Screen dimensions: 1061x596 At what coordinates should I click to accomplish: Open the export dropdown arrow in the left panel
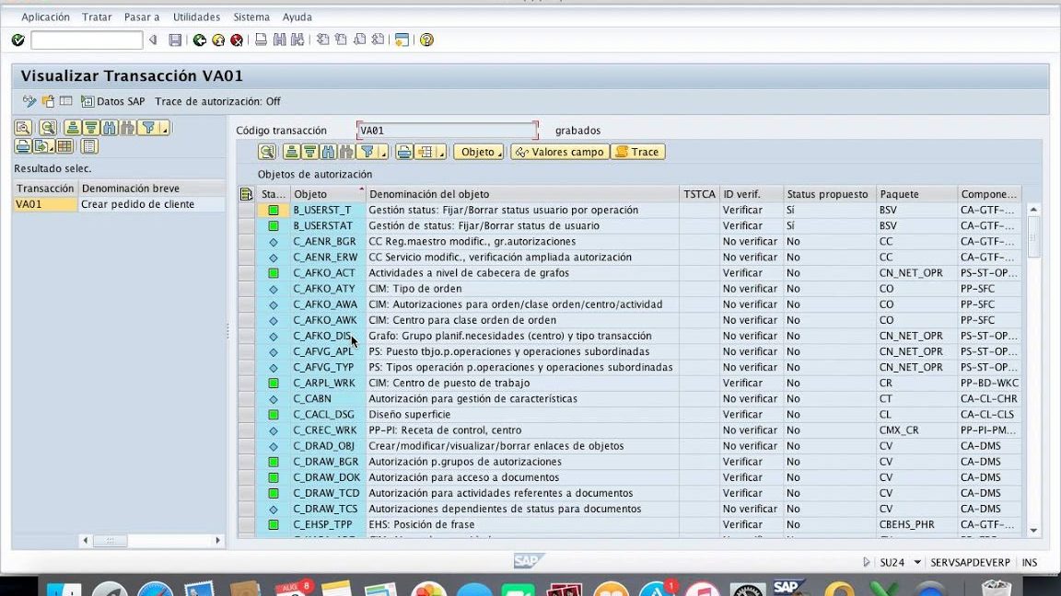coord(51,148)
